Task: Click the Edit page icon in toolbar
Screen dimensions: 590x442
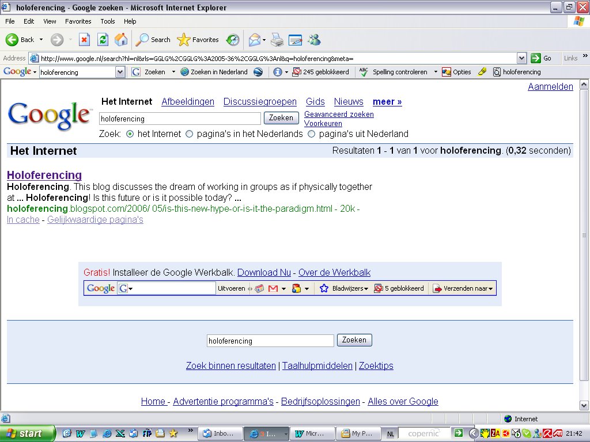Action: [296, 40]
